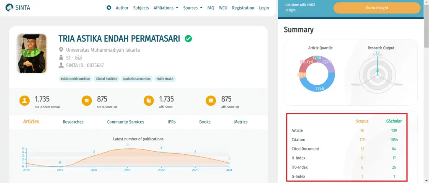Image resolution: width=429 pixels, height=183 pixels.
Task: Click Universitas Muhammadiyah Jakarta affiliation
Action: tap(103, 50)
